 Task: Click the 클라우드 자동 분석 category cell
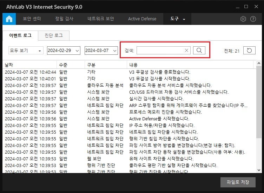105,85
